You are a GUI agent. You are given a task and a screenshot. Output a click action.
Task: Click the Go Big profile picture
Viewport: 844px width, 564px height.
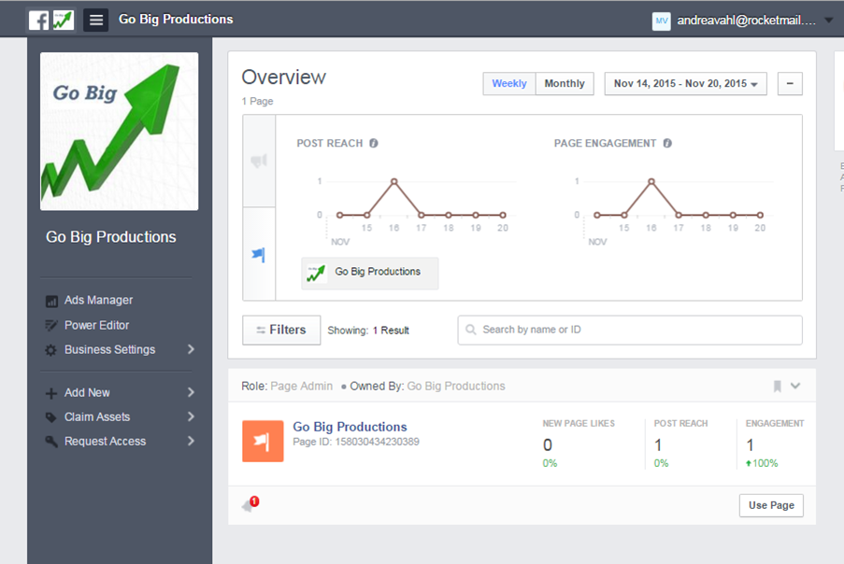119,131
